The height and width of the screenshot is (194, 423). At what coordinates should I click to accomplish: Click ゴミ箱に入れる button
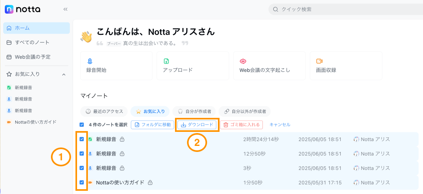242,125
